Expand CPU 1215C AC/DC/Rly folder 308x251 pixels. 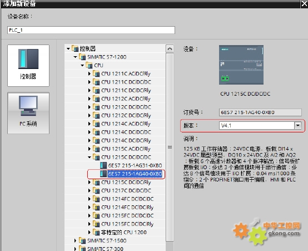90,149
